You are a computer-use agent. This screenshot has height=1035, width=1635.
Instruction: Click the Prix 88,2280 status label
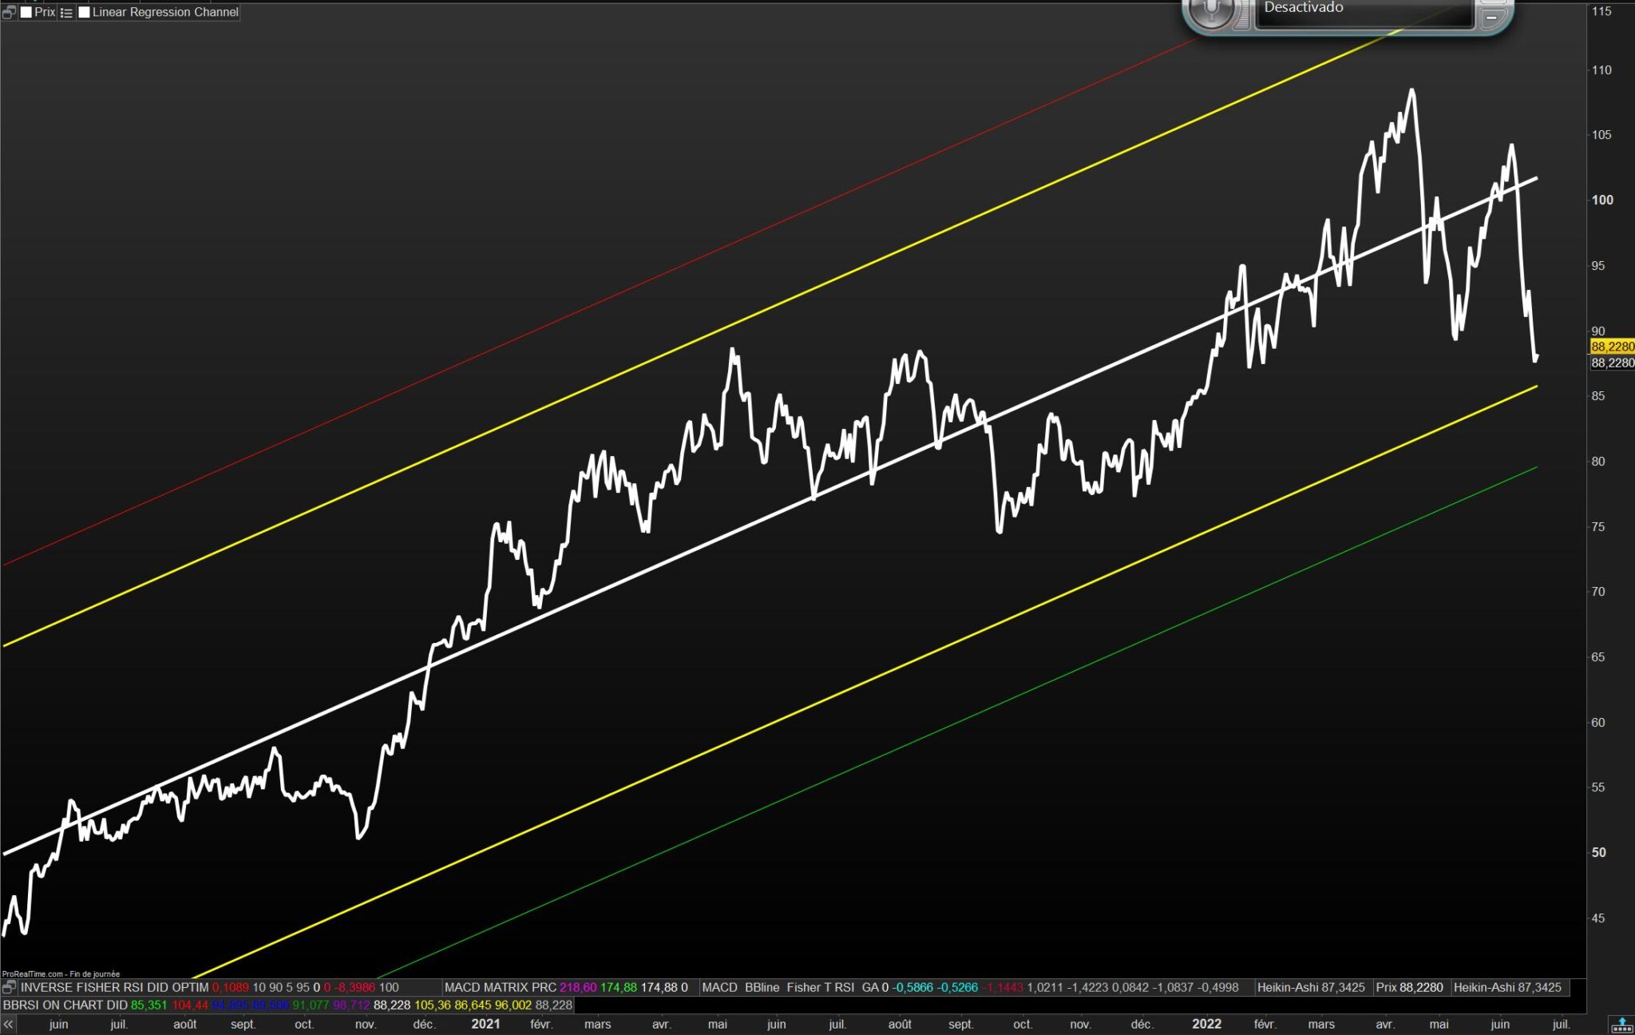(1409, 987)
